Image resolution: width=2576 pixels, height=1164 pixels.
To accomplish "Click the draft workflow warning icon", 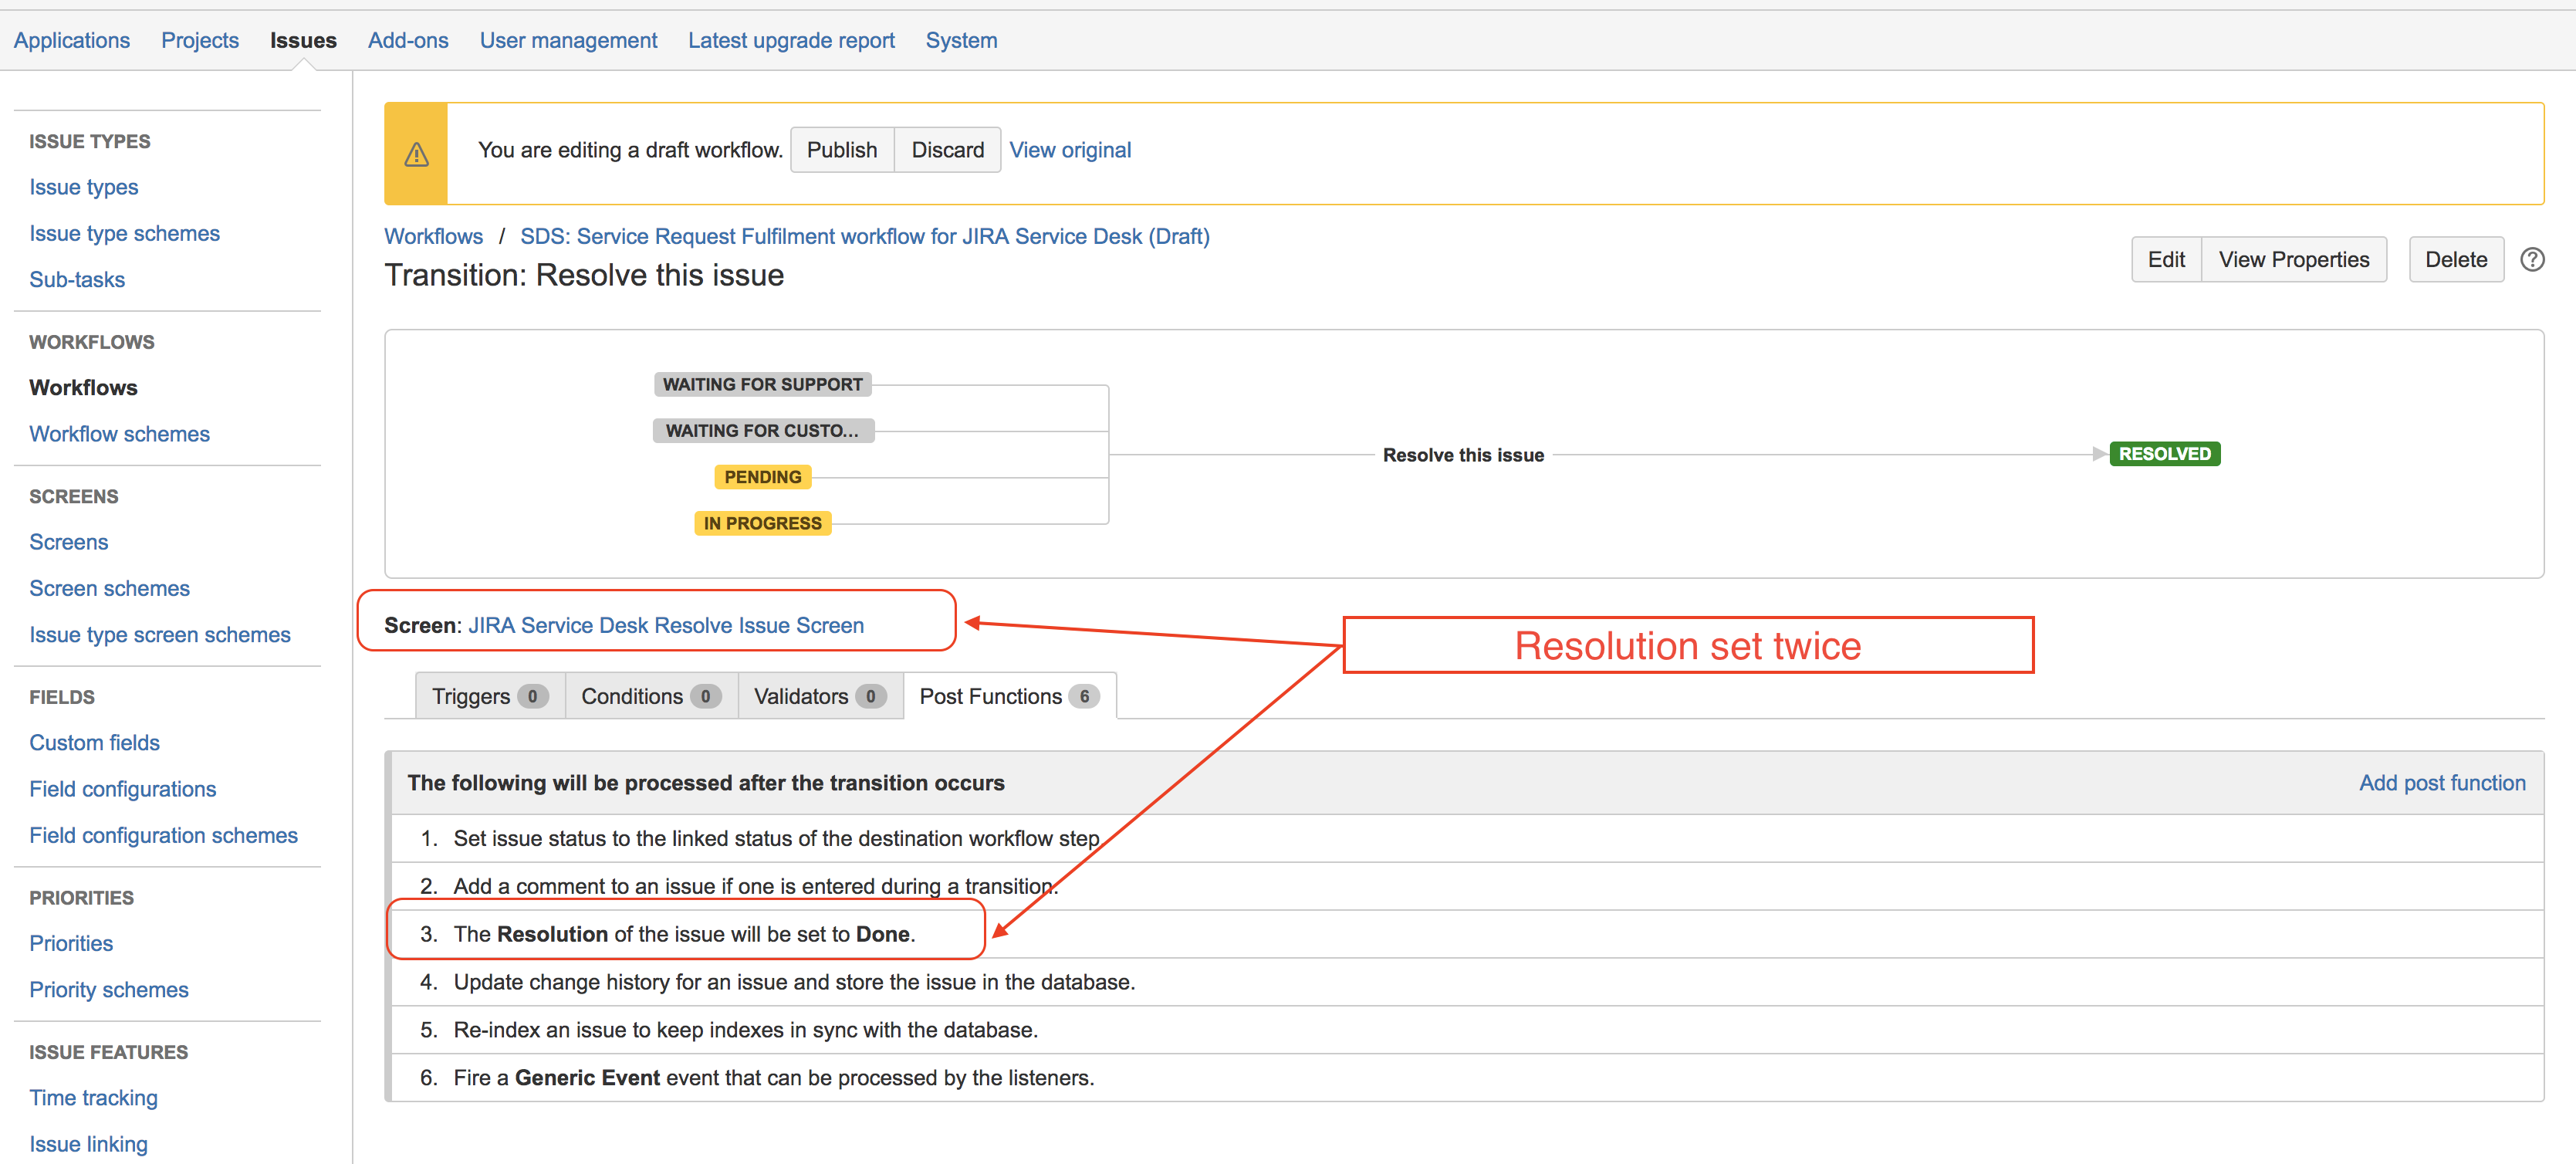I will [x=416, y=155].
